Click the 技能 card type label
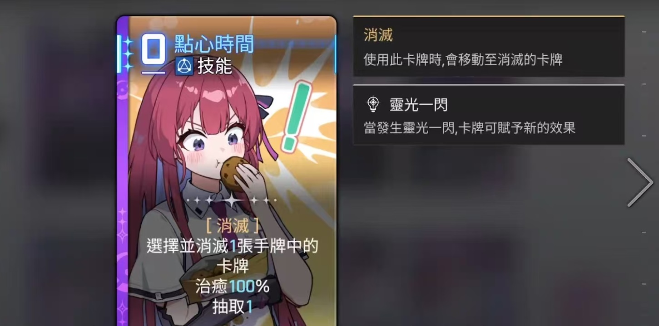Image resolution: width=659 pixels, height=326 pixels. pyautogui.click(x=214, y=67)
